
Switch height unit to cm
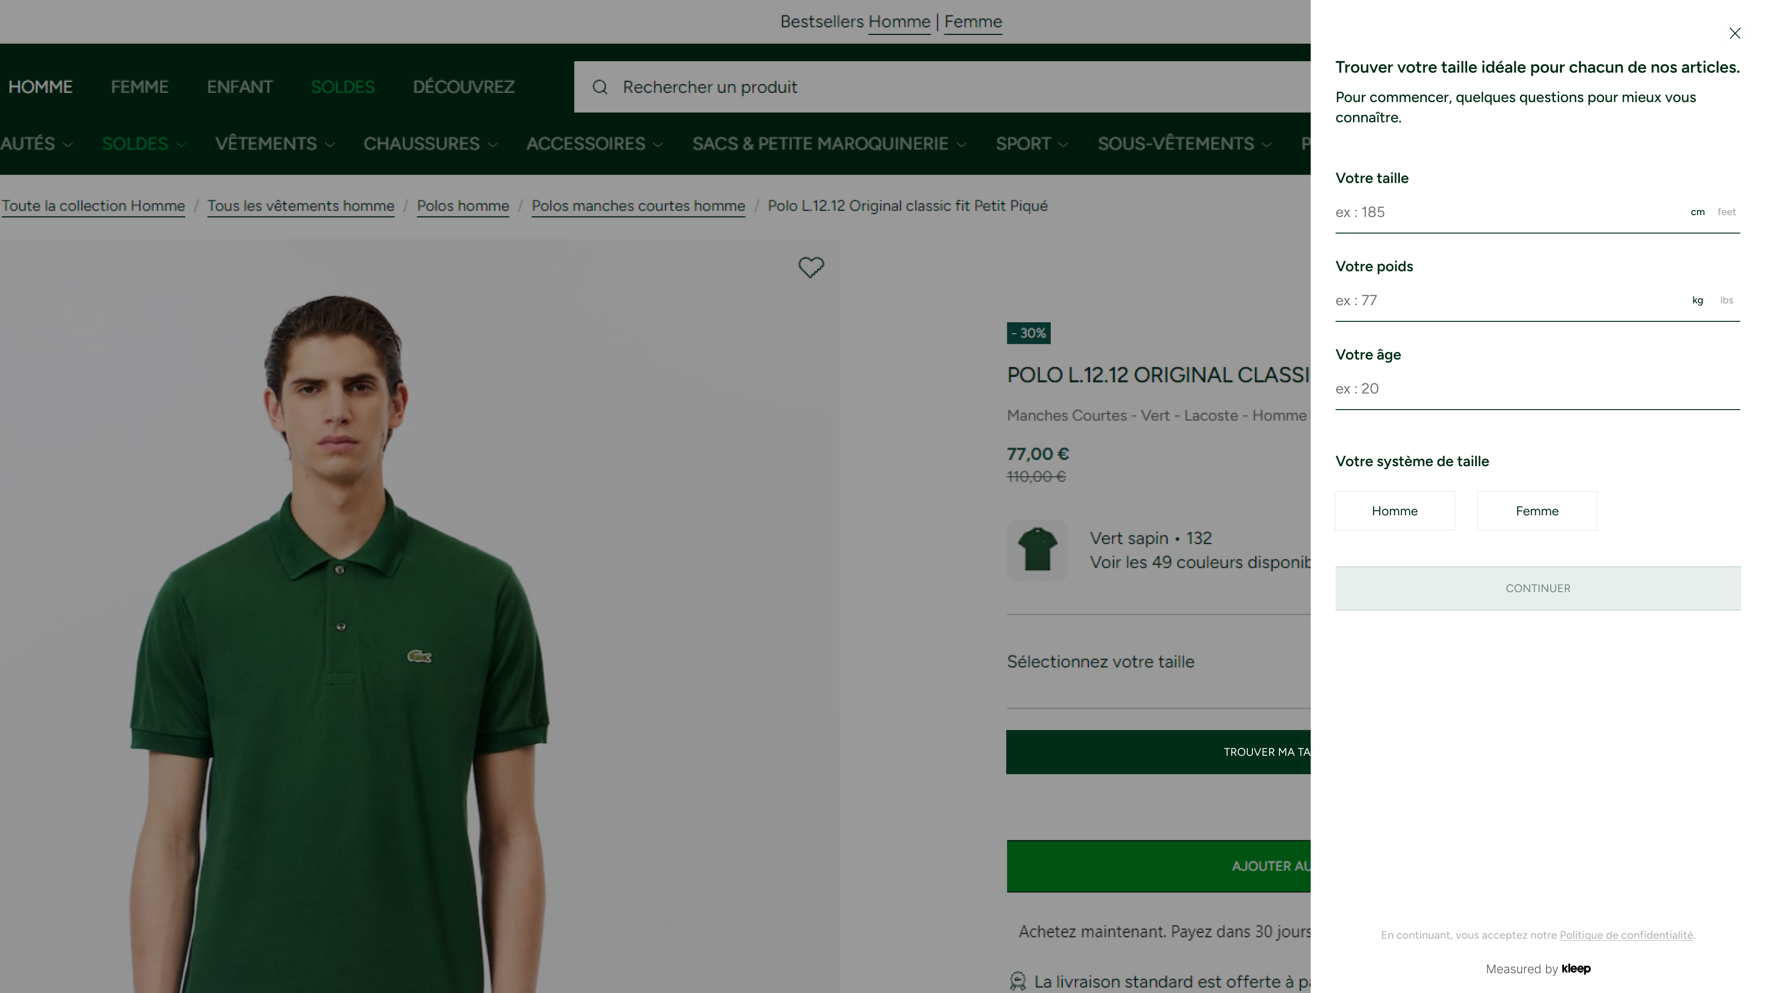click(x=1697, y=212)
